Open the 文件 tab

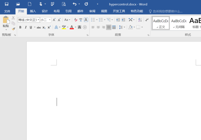tap(7, 11)
